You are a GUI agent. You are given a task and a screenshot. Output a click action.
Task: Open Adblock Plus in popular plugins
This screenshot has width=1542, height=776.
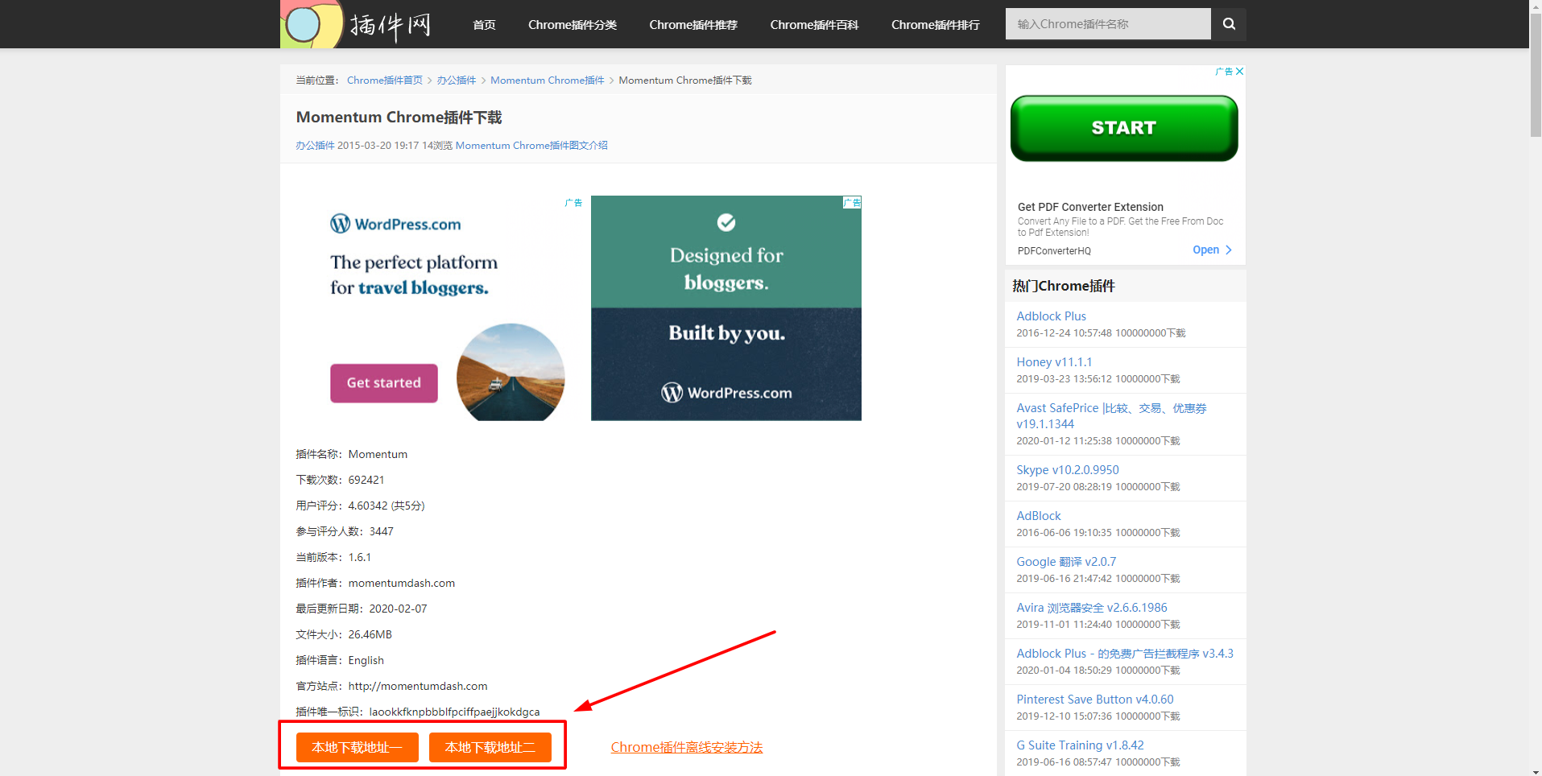1051,316
